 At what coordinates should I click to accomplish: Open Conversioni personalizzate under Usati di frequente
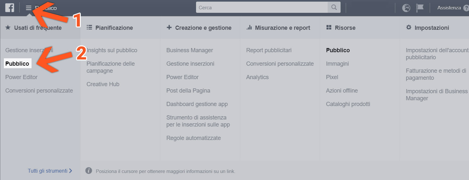39,91
